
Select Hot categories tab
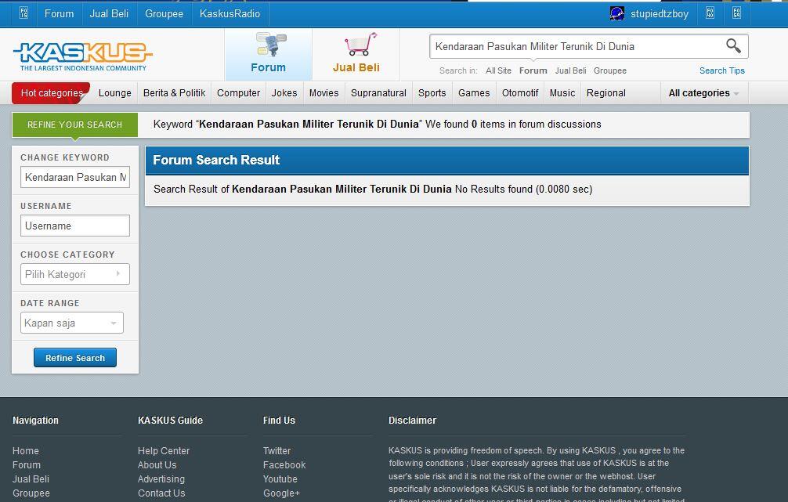click(x=51, y=93)
